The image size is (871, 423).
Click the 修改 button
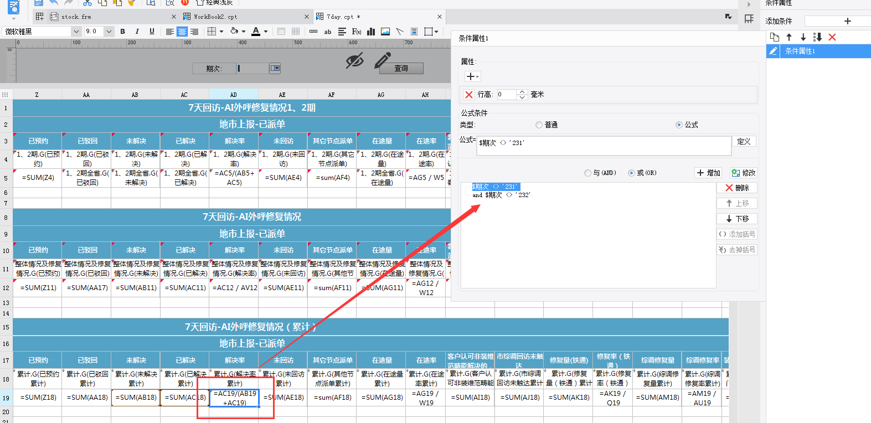click(x=743, y=173)
